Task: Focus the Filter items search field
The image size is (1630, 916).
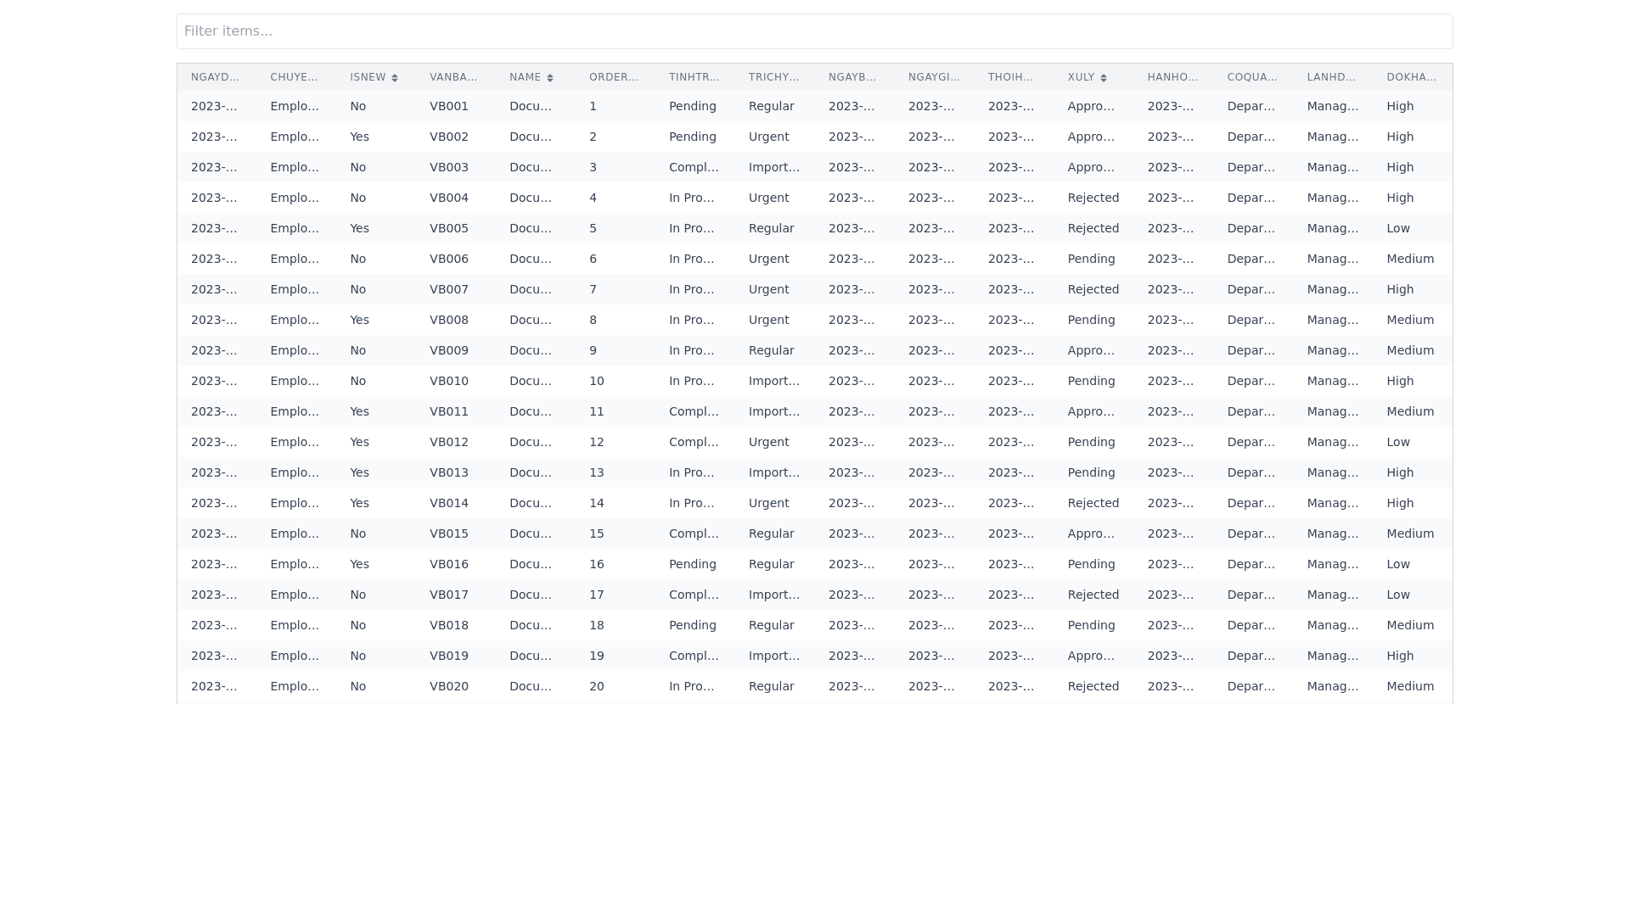Action: [814, 31]
